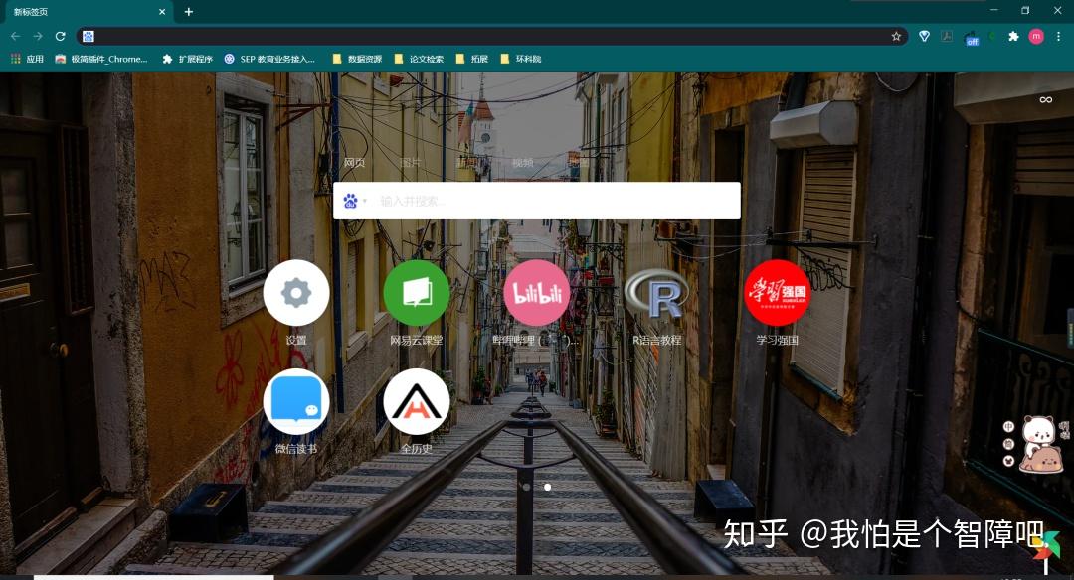Close the 新标签页 tab
This screenshot has height=580, width=1074.
click(162, 12)
